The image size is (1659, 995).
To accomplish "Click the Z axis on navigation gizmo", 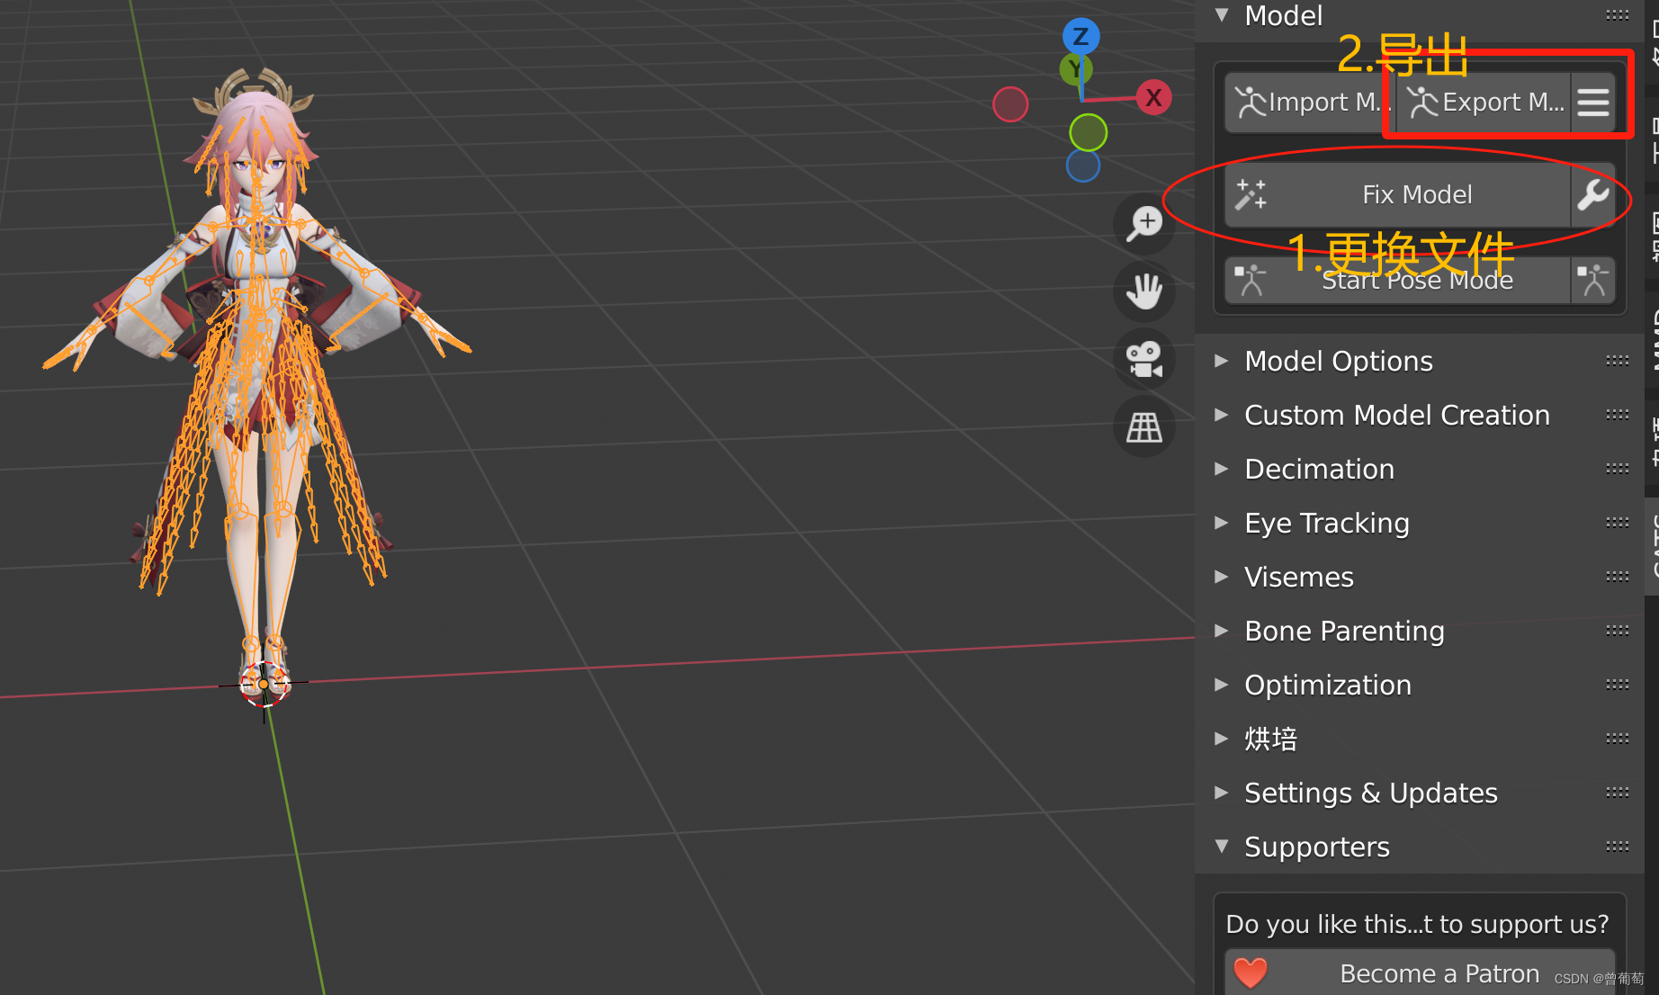I will 1081,37.
